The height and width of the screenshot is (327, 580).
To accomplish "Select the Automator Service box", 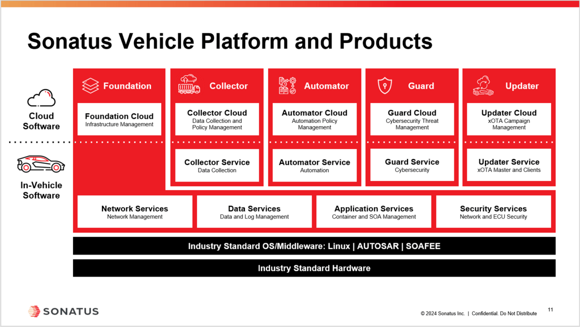I will click(x=314, y=165).
